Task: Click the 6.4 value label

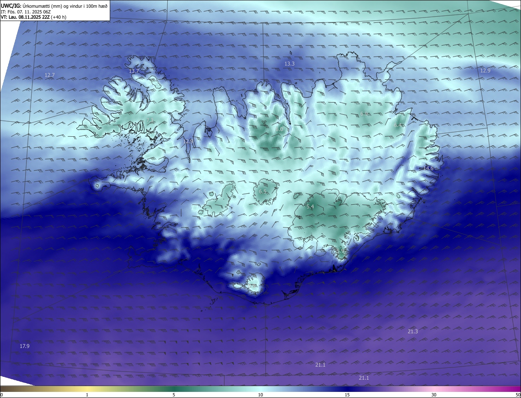Action: [398, 126]
